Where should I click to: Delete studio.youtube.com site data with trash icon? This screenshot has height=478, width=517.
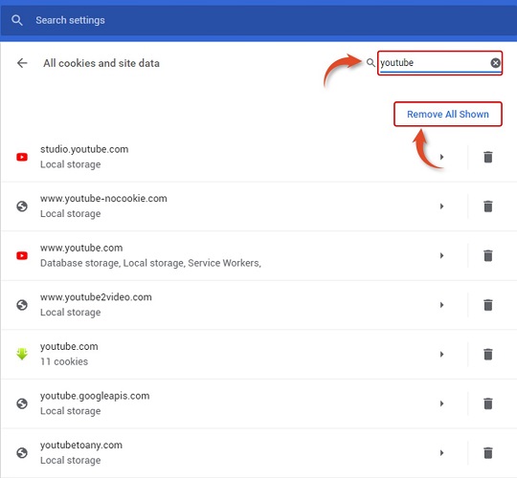click(x=488, y=157)
